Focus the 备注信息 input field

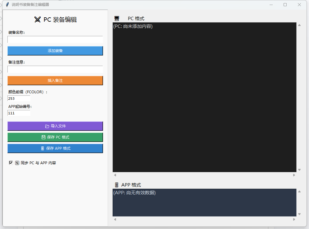(55, 69)
